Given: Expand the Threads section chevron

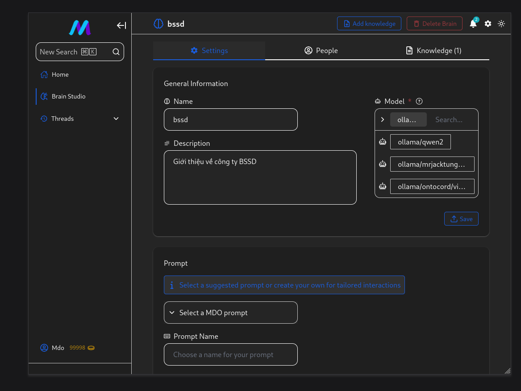Looking at the screenshot, I should point(116,119).
